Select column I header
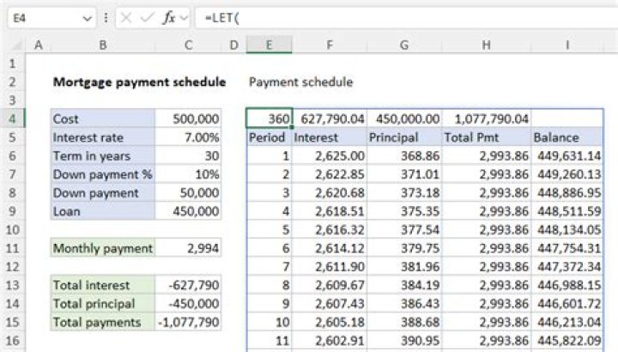 567,45
